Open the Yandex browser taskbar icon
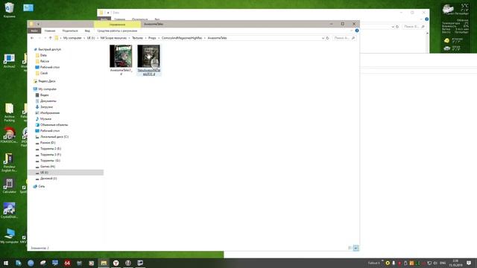 (x=116, y=263)
